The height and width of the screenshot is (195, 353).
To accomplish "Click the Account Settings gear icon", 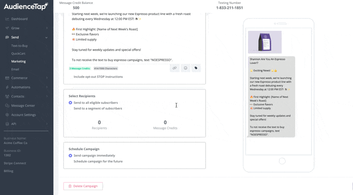I will [x=7, y=115].
